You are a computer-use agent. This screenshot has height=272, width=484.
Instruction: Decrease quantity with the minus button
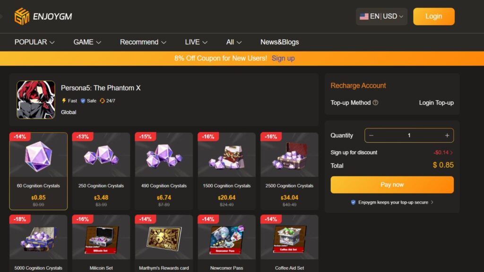tap(372, 136)
